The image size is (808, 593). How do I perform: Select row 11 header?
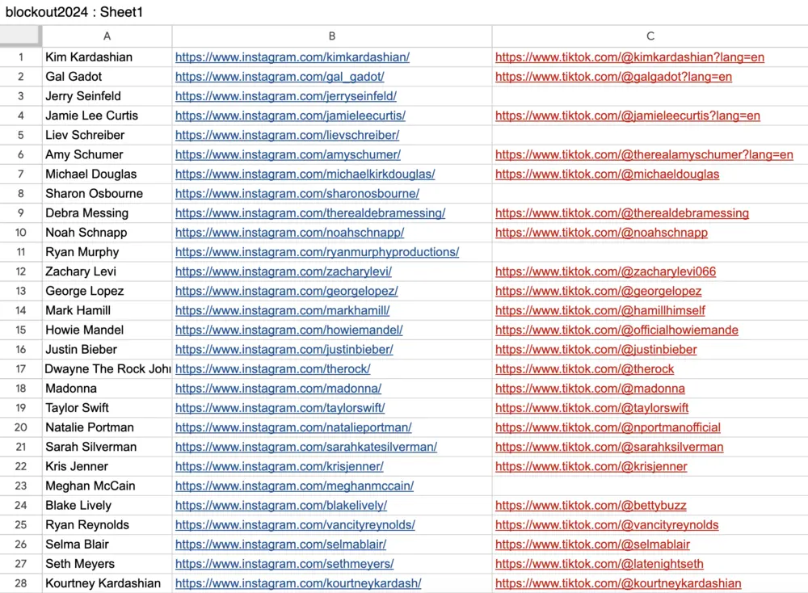(21, 252)
